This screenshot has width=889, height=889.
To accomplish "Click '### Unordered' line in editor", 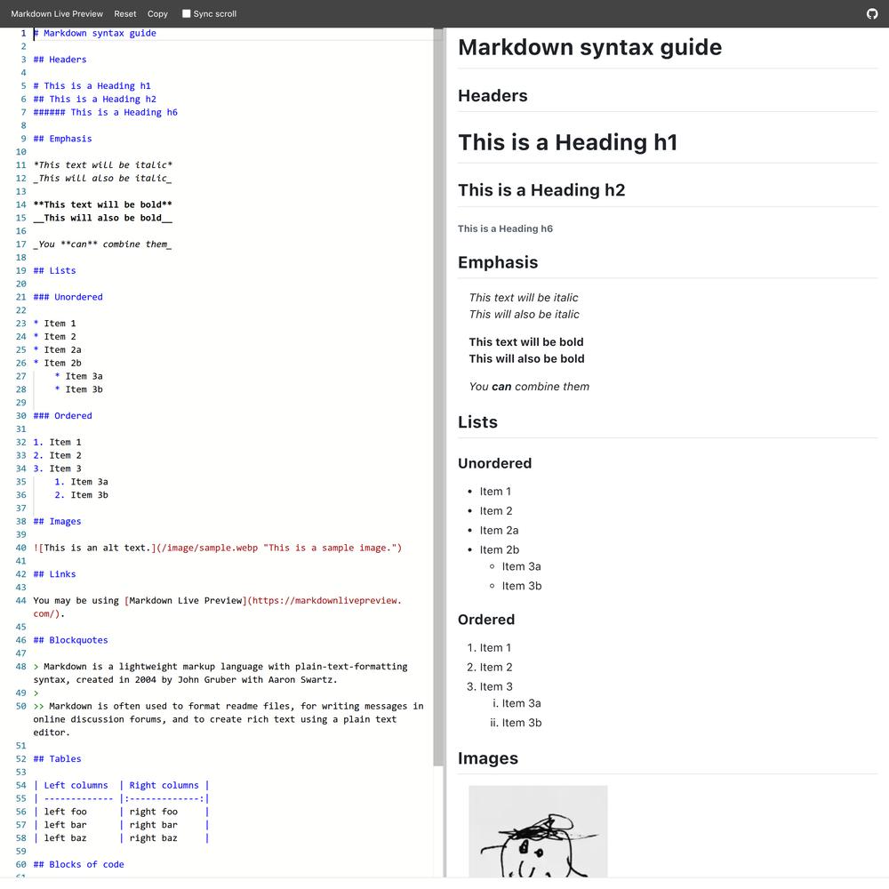I will (x=68, y=297).
